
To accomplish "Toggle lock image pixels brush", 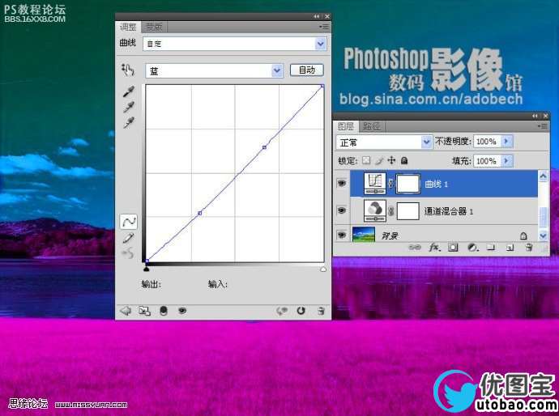I will coord(379,160).
